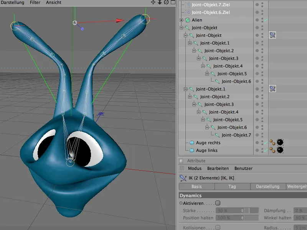Collapse the IK-tagged Joint-Objekt.1 node
This screenshot has height=230, width=307.
186,89
